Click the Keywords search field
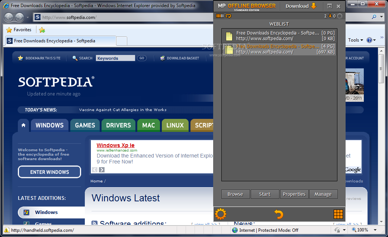Screen dimensions: 388x237 pos(115,58)
